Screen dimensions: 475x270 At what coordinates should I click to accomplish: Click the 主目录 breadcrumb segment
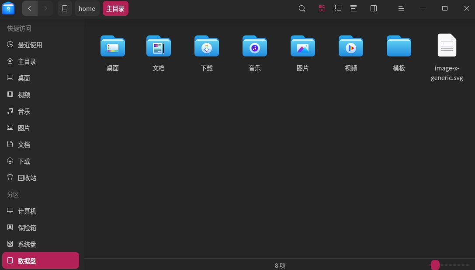[x=115, y=8]
